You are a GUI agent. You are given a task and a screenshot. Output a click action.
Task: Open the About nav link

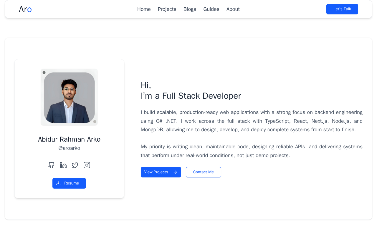233,9
